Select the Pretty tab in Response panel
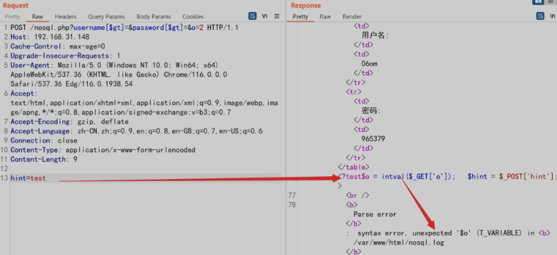This screenshot has width=557, height=255. pyautogui.click(x=300, y=17)
